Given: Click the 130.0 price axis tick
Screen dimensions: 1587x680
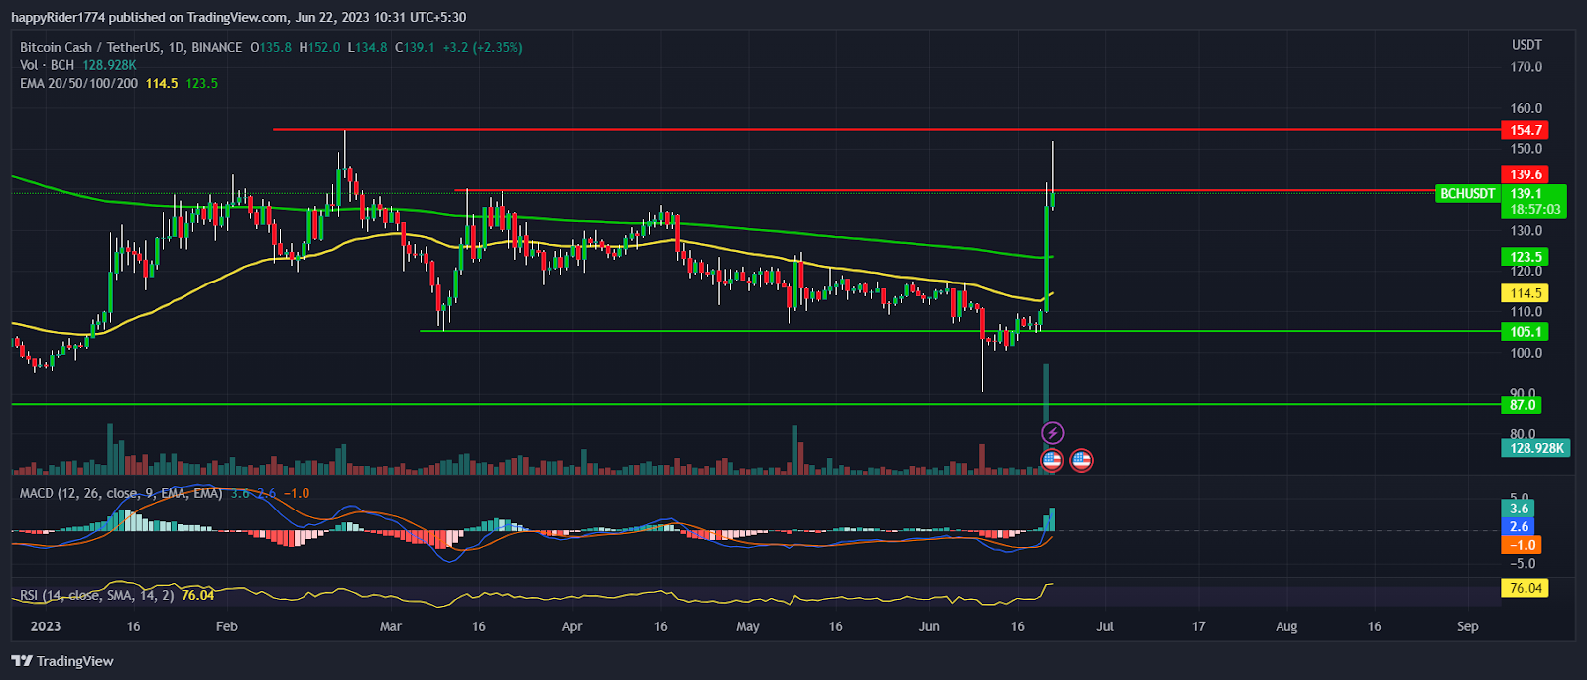Looking at the screenshot, I should coord(1526,230).
